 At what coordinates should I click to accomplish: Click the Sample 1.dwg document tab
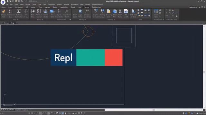click(x=9, y=23)
